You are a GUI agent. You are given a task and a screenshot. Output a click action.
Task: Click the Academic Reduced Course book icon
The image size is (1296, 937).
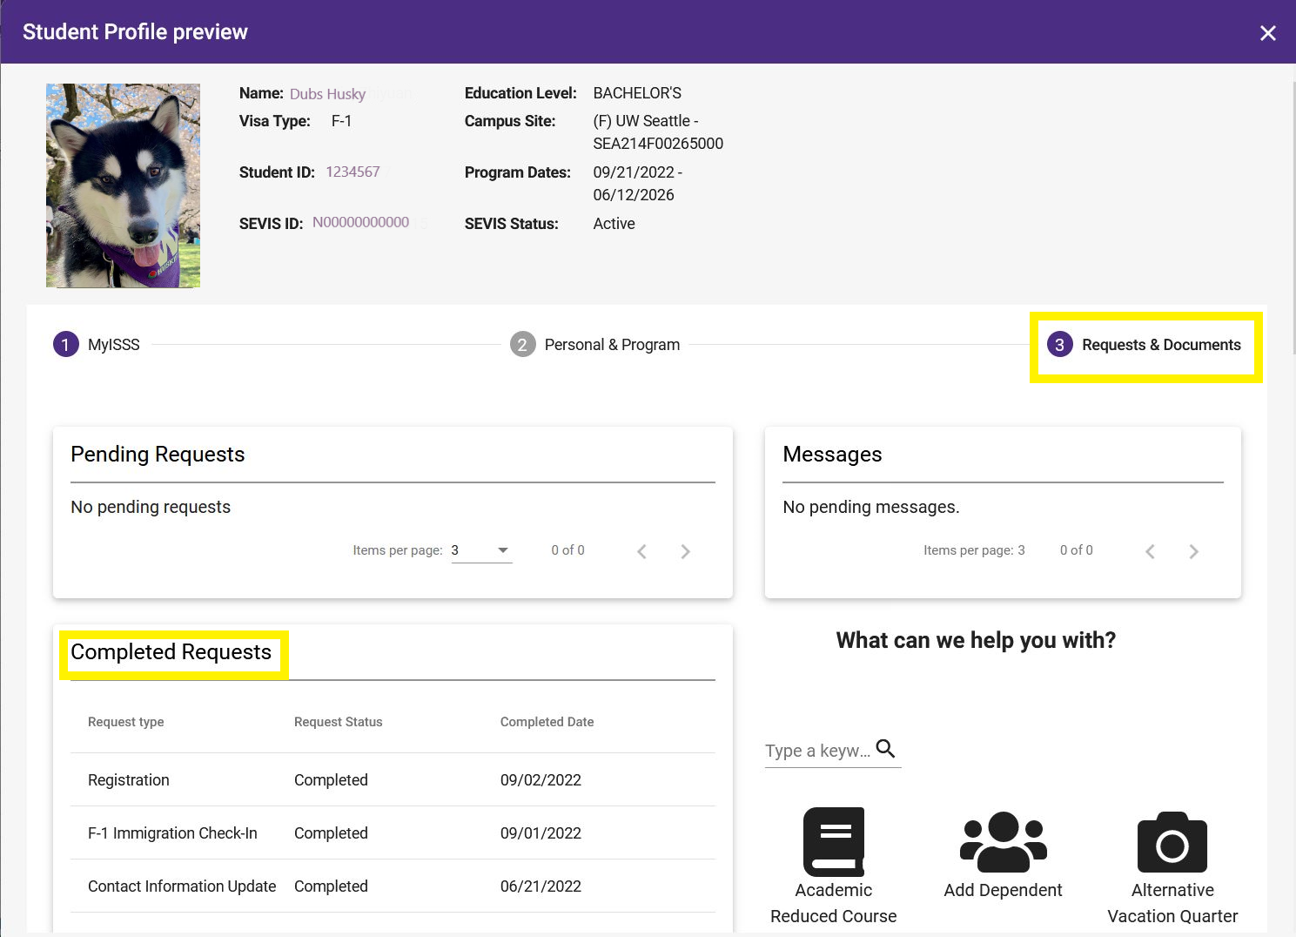[x=833, y=841]
